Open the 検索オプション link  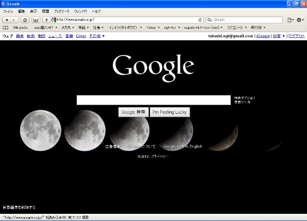tap(245, 98)
